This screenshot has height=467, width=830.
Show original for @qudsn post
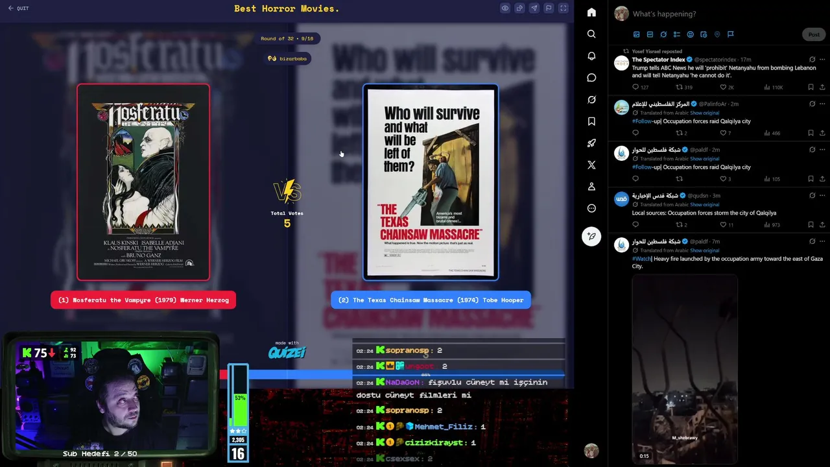point(704,204)
